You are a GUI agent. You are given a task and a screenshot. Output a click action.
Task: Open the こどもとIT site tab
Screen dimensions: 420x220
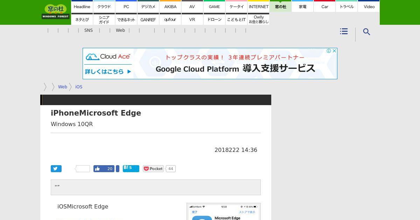tap(236, 19)
